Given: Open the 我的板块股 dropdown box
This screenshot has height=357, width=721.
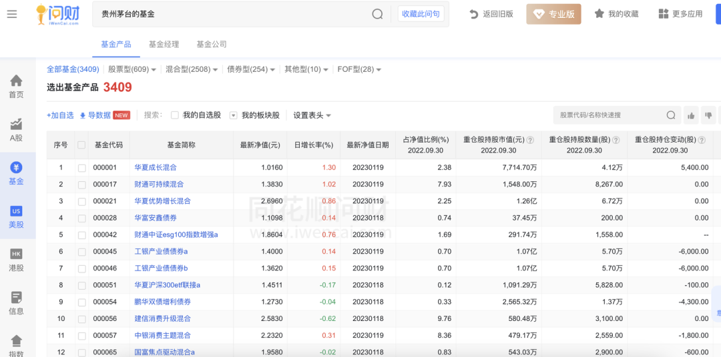Looking at the screenshot, I should [x=234, y=116].
